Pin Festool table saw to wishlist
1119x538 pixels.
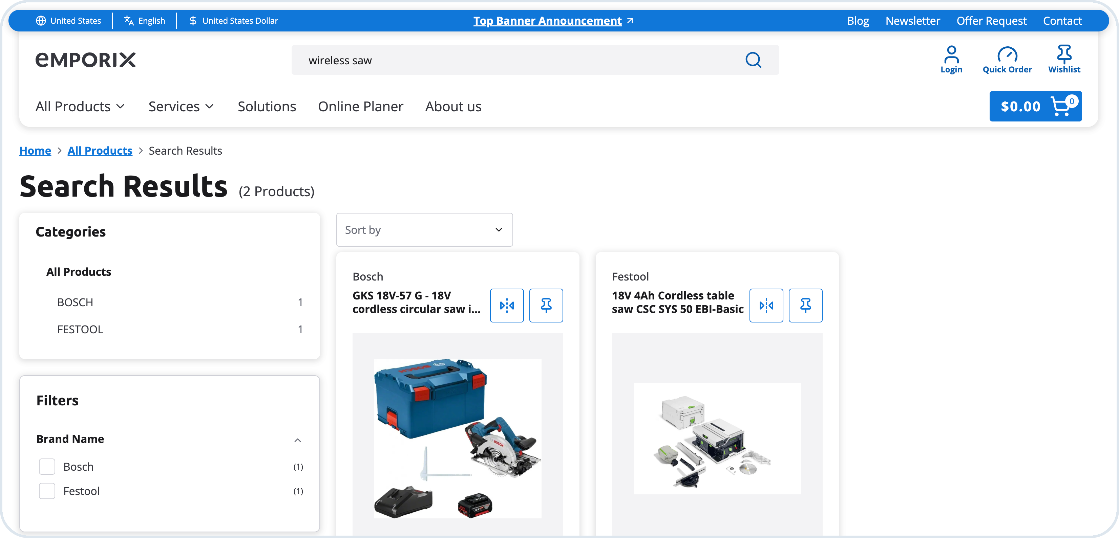point(805,306)
